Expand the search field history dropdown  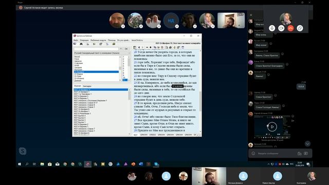pos(121,49)
